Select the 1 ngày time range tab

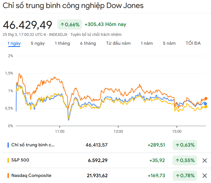(x=14, y=43)
